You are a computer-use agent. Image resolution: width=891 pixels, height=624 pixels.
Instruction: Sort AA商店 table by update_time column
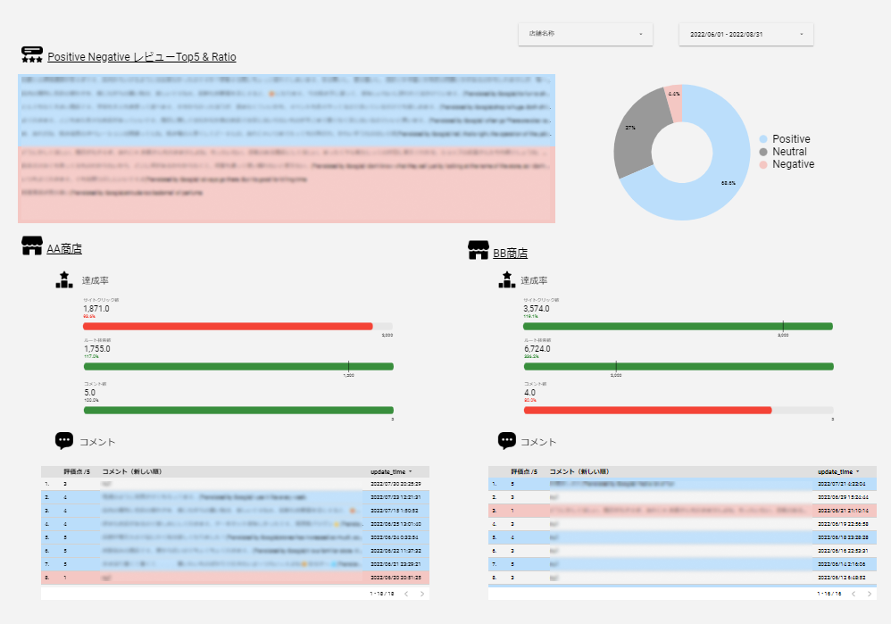[x=389, y=471]
